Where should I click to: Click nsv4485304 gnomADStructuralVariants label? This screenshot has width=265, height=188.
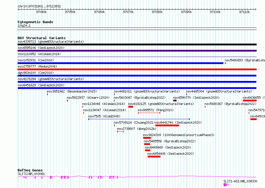coord(219,91)
